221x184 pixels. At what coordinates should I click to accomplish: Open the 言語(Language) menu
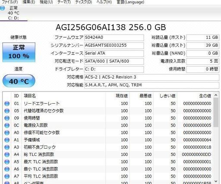click(x=130, y=2)
